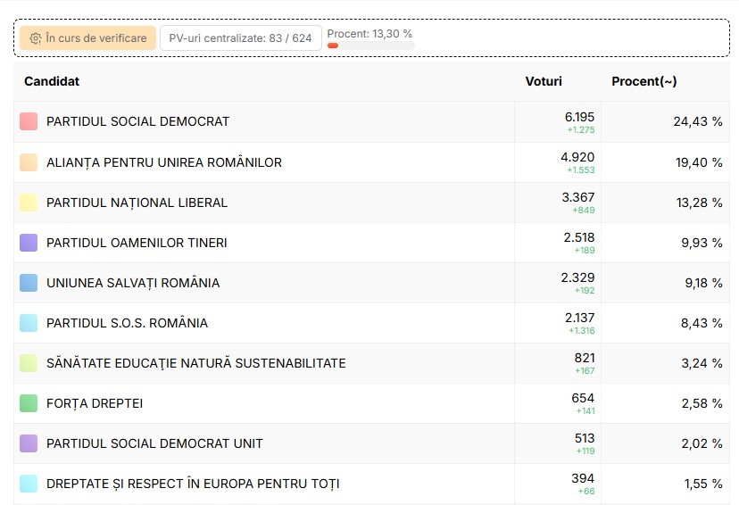The height and width of the screenshot is (505, 739).
Task: Click the orange swatch for Alianța pentru Unirea Românilor
Action: click(29, 162)
